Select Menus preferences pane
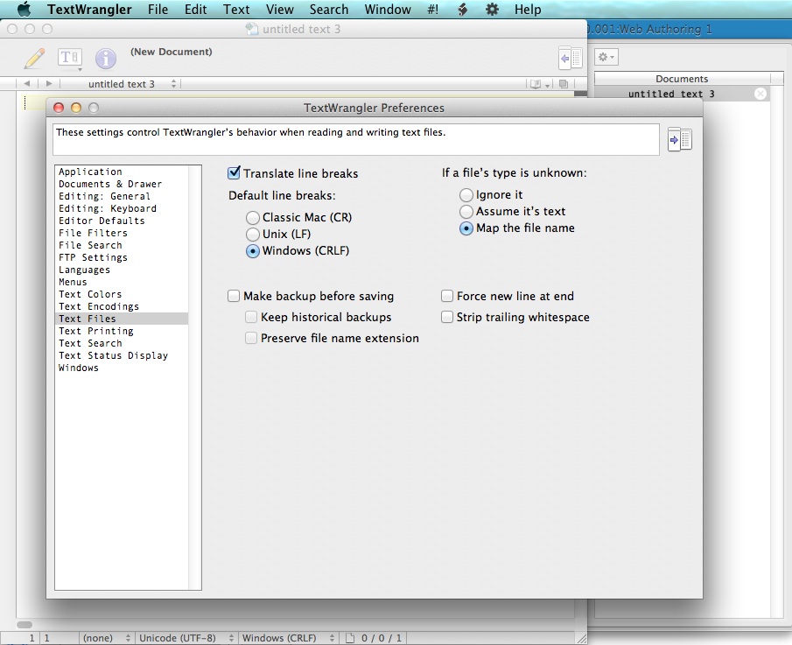Image resolution: width=792 pixels, height=645 pixels. [122, 282]
